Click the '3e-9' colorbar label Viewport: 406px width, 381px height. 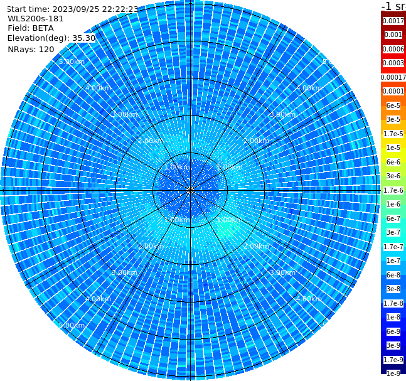point(393,345)
